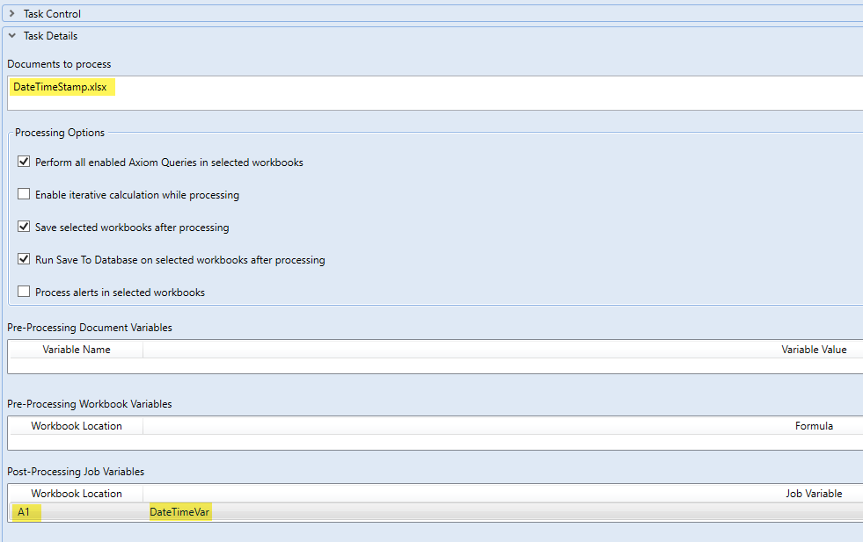The height and width of the screenshot is (542, 863).
Task: Click the Variable Name column header
Action: (77, 350)
